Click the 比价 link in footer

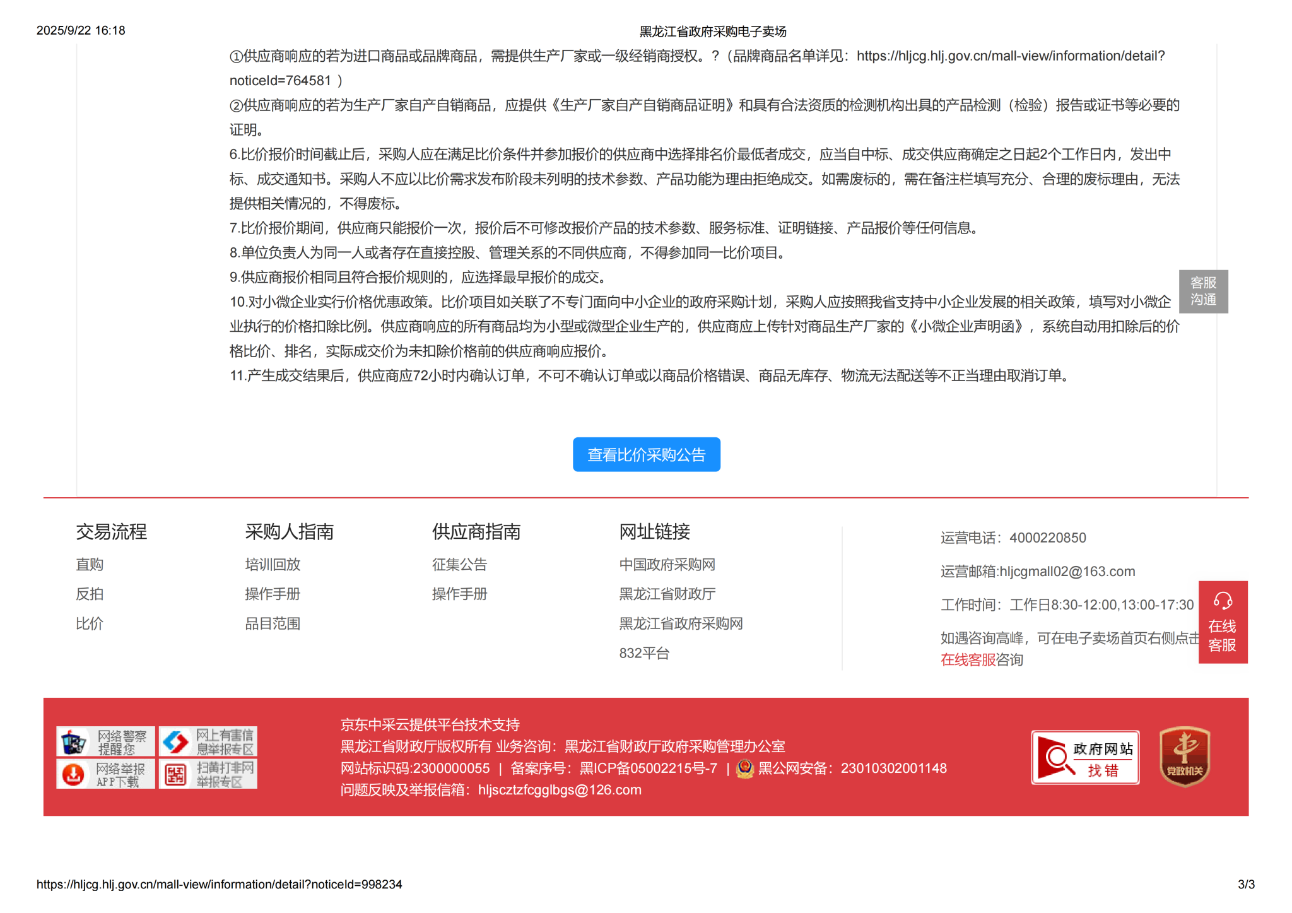click(x=90, y=623)
